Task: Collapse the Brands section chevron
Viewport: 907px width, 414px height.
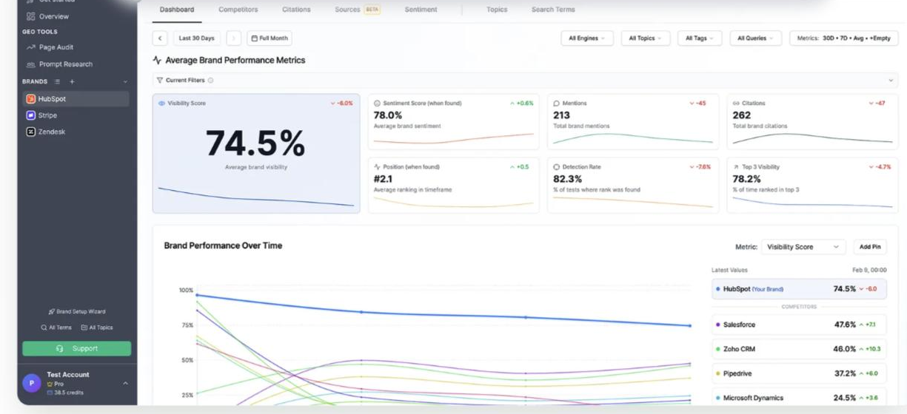Action: coord(125,81)
